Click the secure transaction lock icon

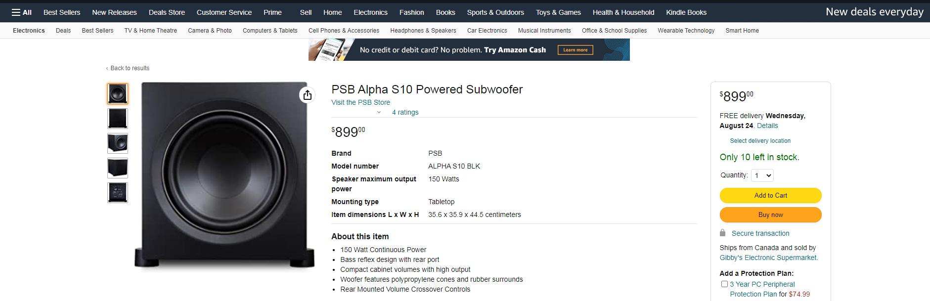[723, 233]
